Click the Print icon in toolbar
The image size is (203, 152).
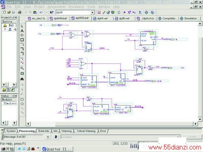[x=20, y=12]
